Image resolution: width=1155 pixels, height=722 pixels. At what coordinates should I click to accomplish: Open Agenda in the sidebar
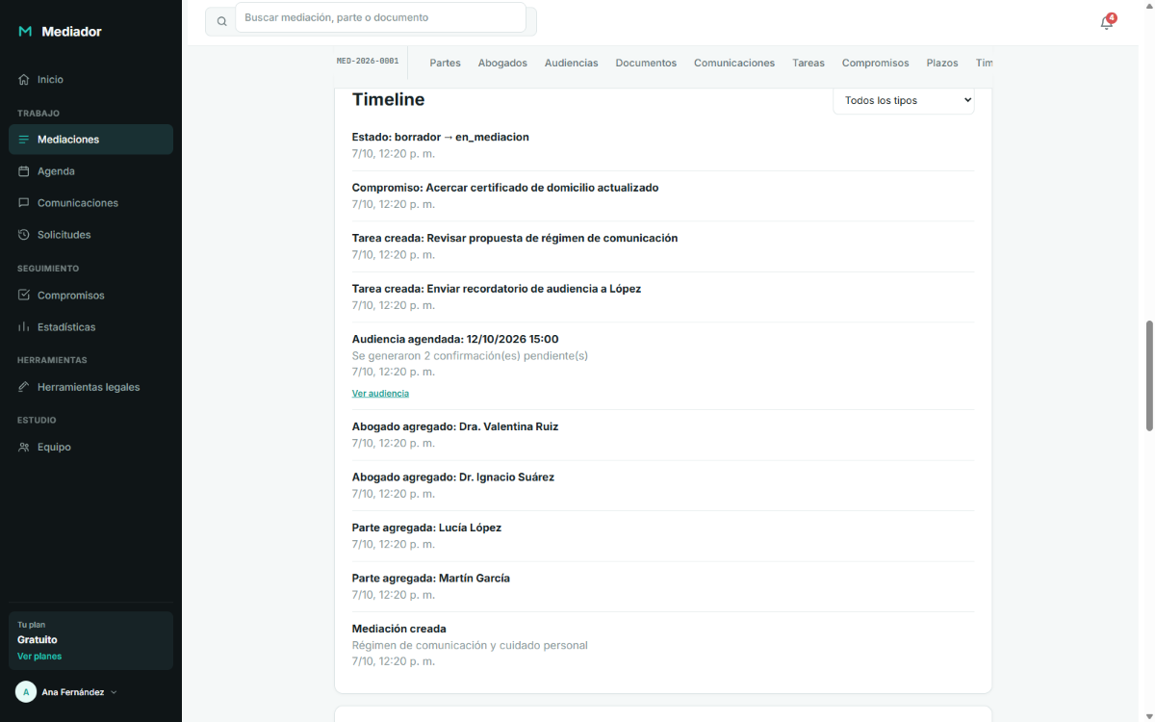[x=90, y=171]
